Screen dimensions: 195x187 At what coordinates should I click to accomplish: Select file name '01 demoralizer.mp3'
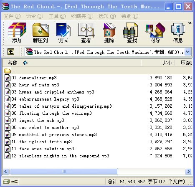coord(34,78)
